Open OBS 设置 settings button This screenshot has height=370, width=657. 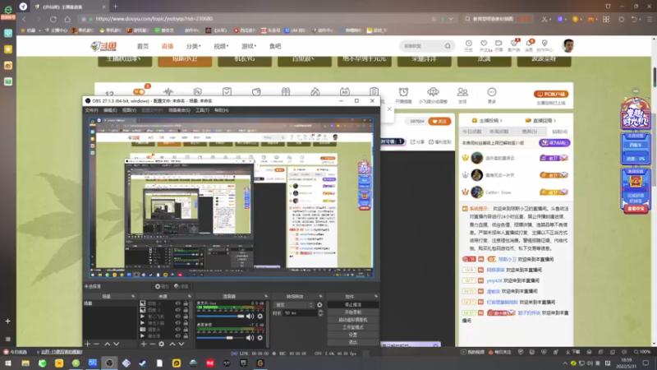tap(353, 335)
